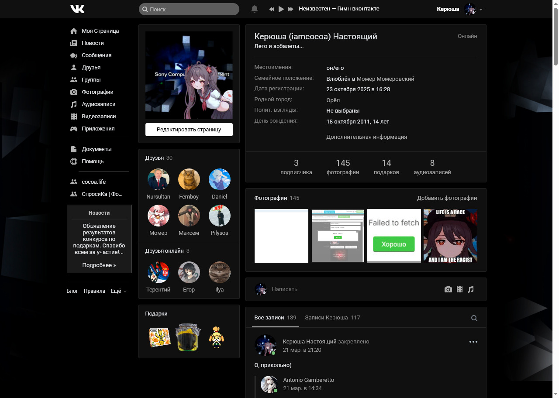Open pinned post three-dots menu

473,342
